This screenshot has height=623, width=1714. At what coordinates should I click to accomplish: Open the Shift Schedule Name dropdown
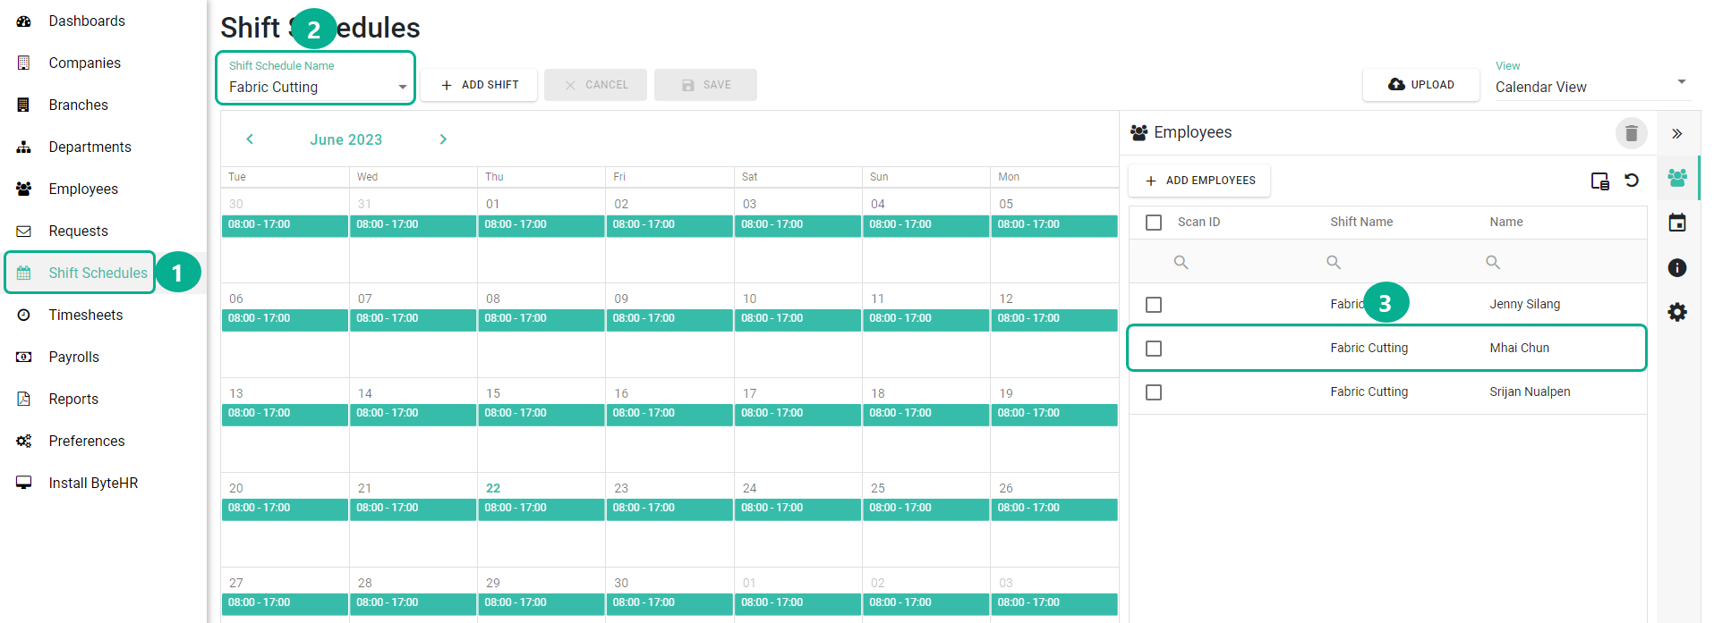(316, 78)
